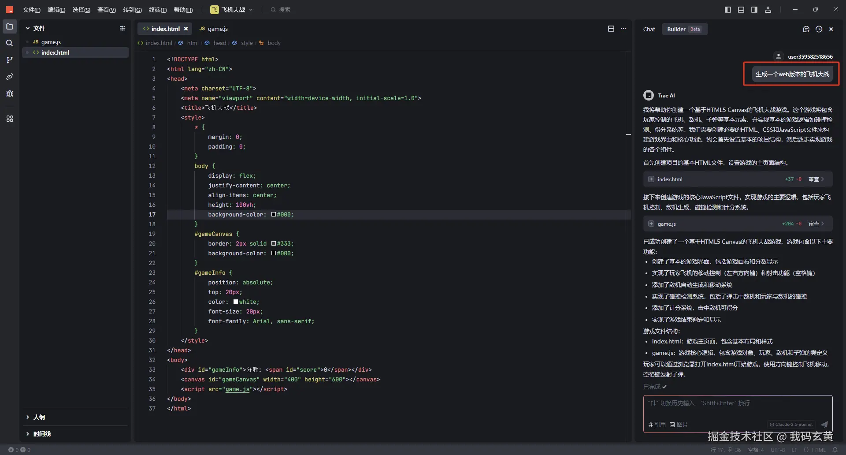The height and width of the screenshot is (455, 846).
Task: Click the split editor icon
Action: click(x=611, y=29)
